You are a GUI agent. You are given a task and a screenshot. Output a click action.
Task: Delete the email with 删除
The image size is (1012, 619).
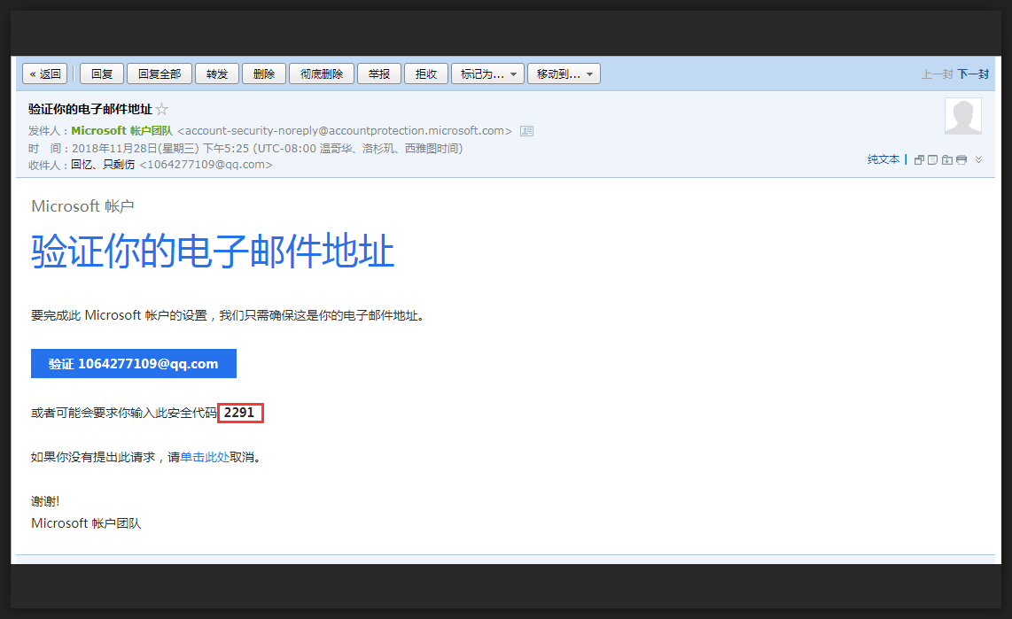[264, 74]
